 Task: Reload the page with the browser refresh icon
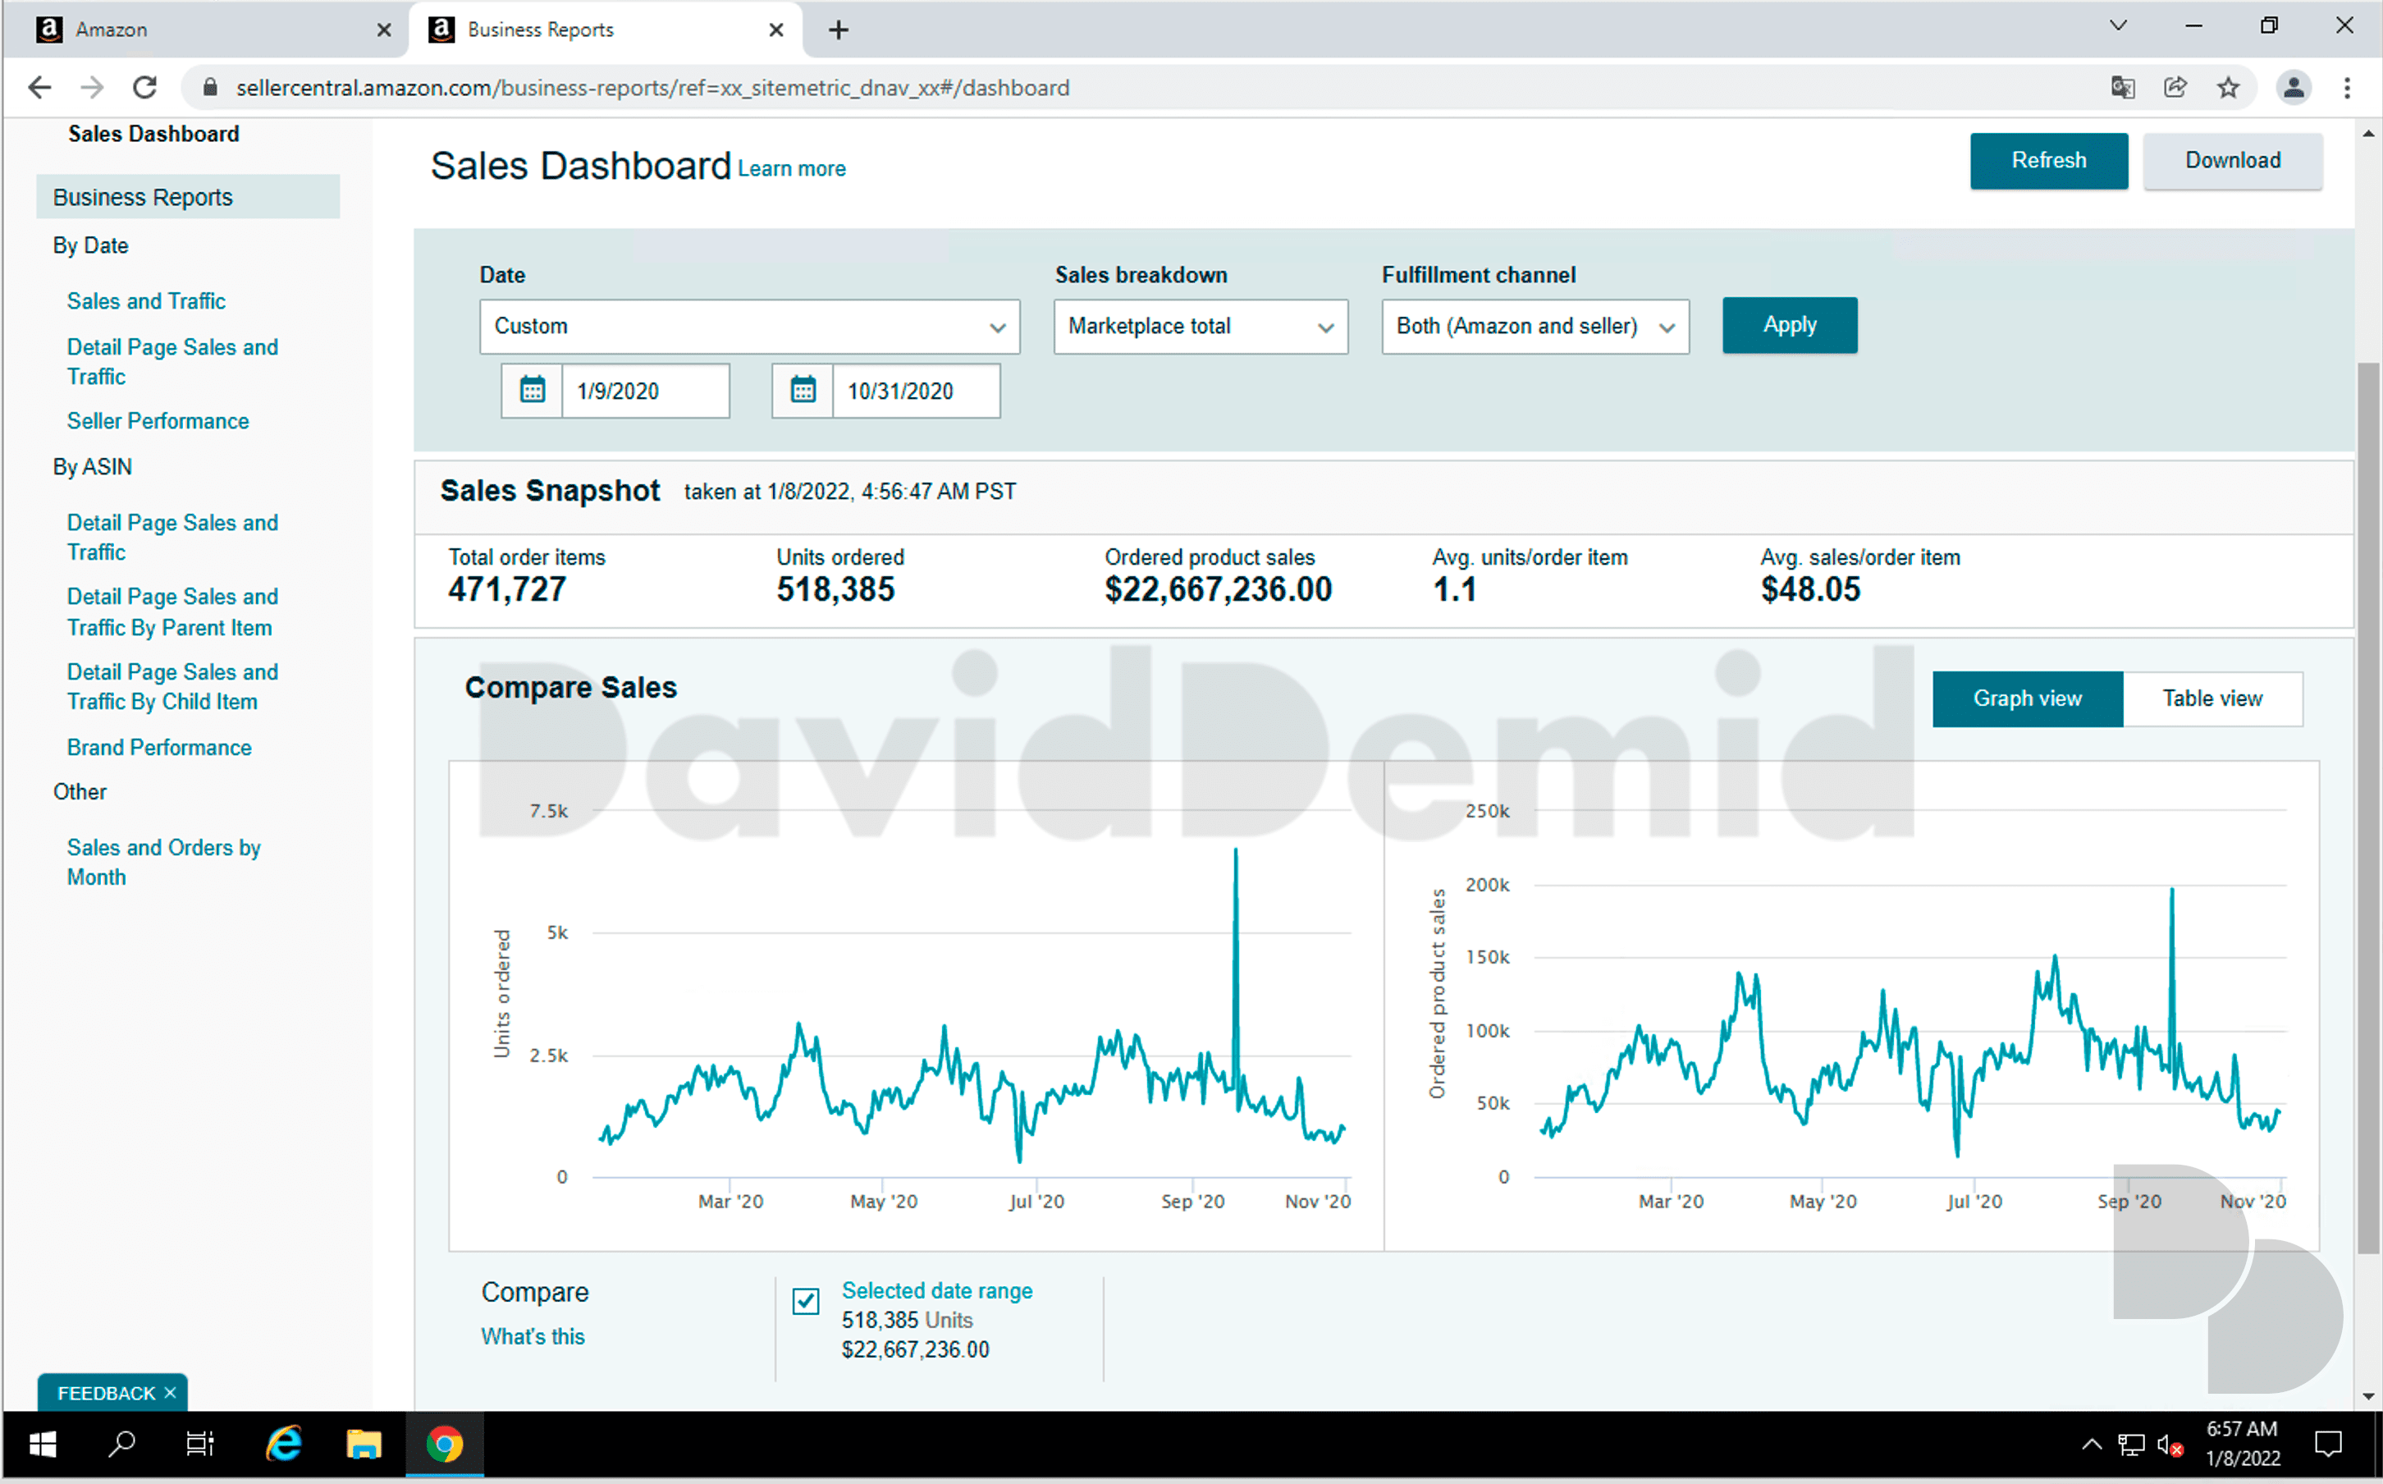point(145,87)
